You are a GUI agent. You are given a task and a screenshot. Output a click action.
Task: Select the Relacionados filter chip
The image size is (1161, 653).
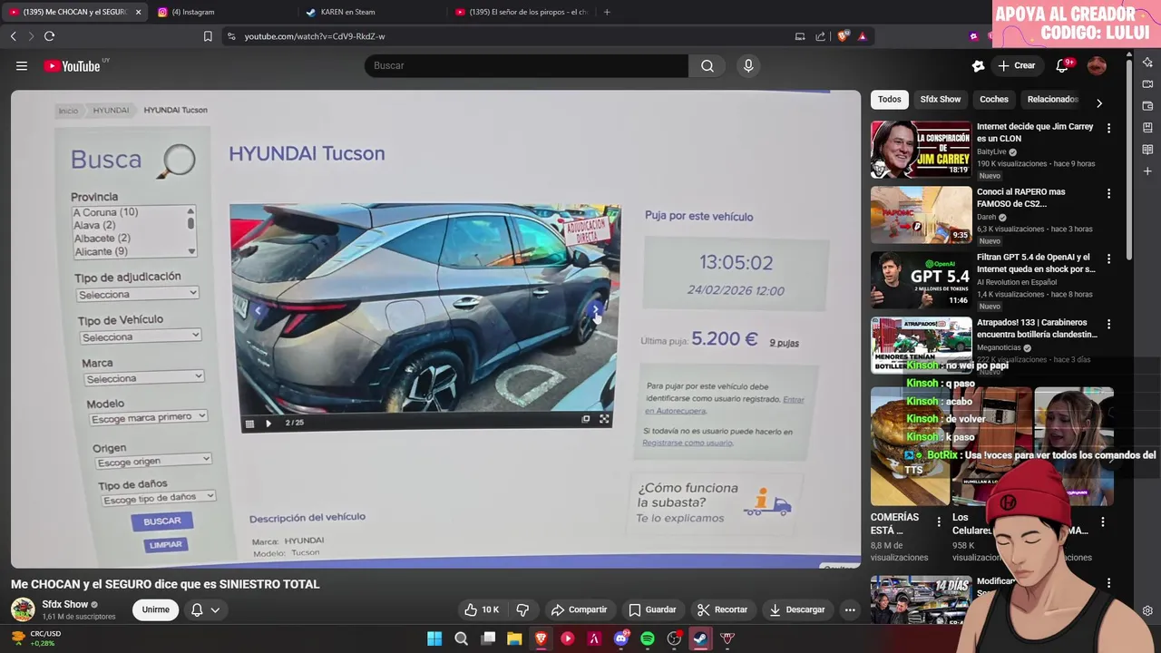(1052, 99)
